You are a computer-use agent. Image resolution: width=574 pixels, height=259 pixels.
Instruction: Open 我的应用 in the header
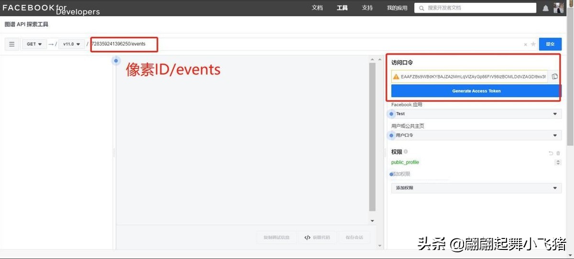397,8
